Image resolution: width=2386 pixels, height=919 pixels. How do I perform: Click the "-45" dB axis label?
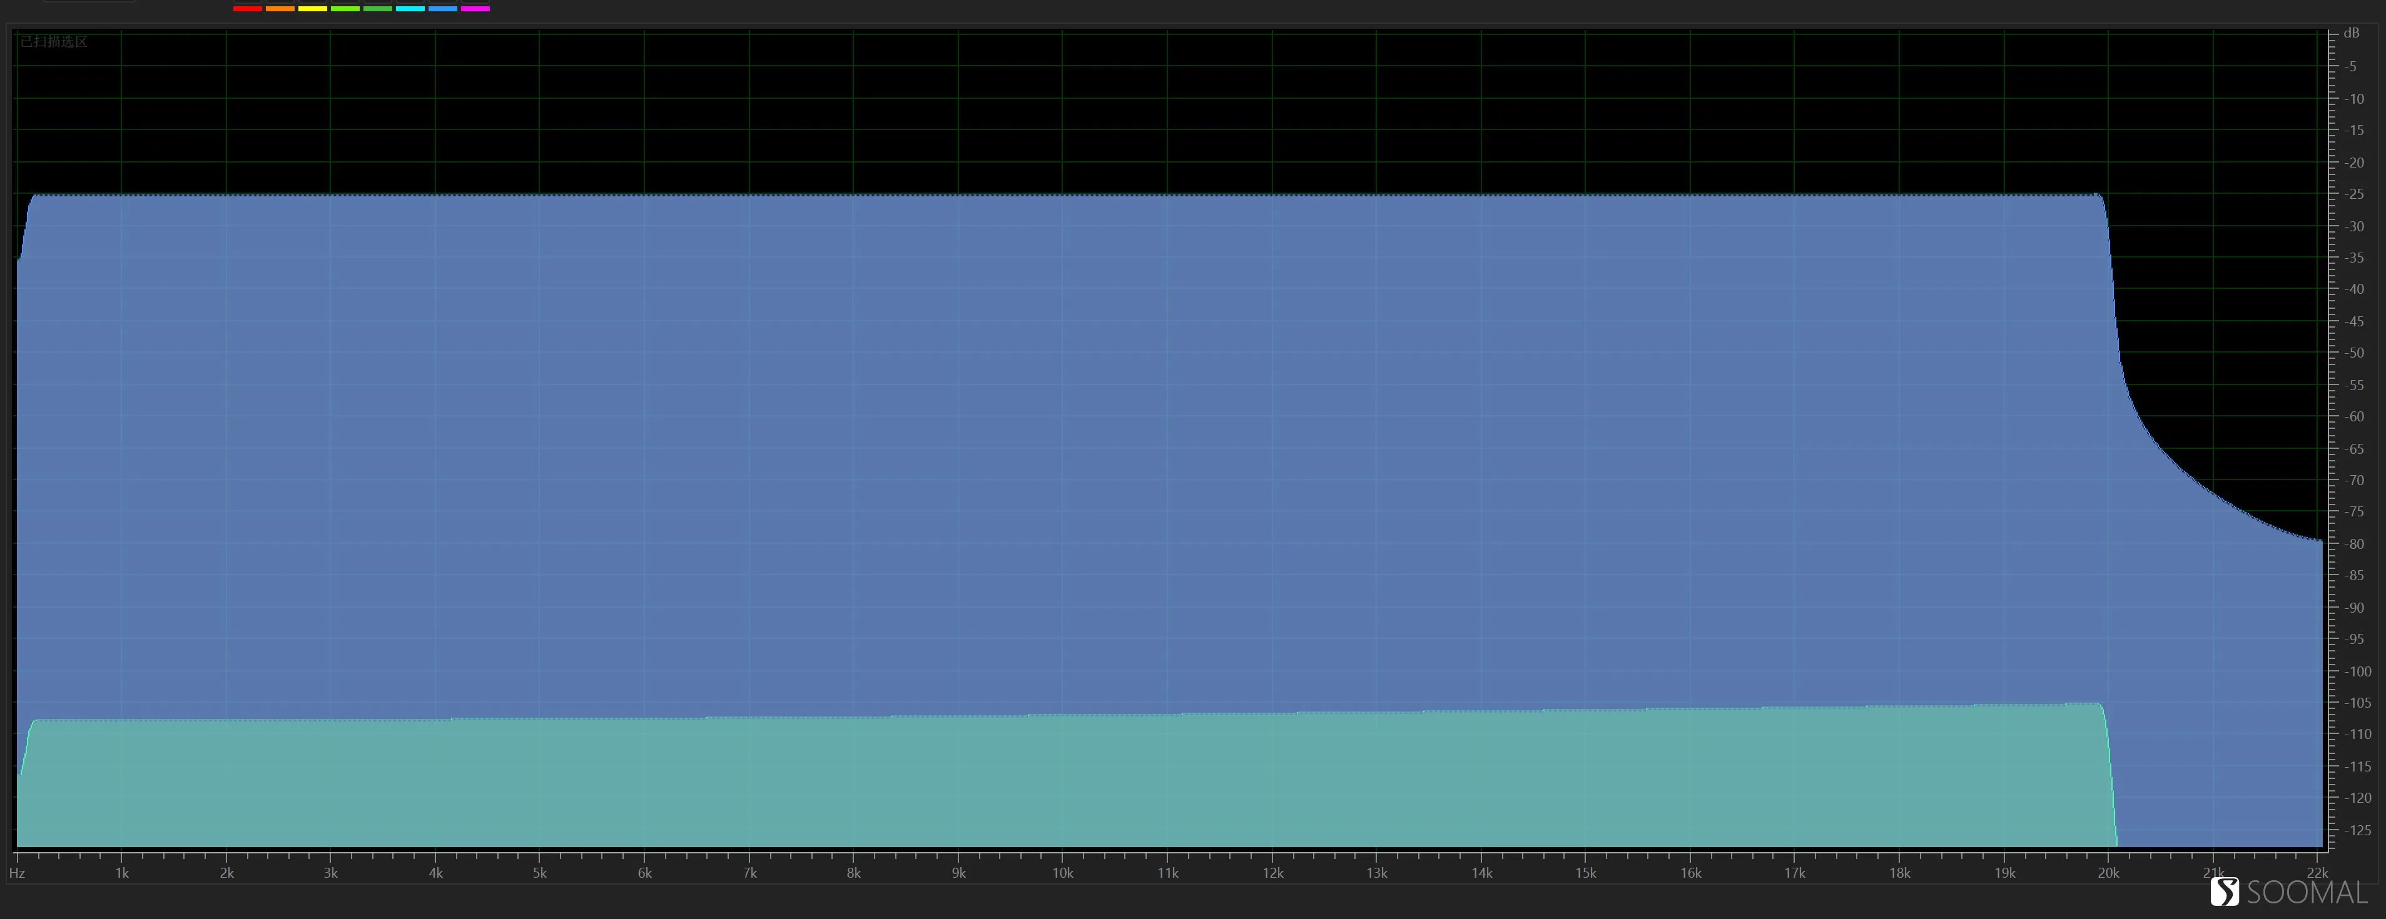coord(2353,321)
